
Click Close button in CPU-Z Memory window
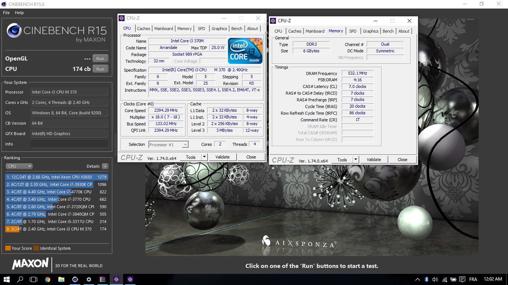(402, 160)
